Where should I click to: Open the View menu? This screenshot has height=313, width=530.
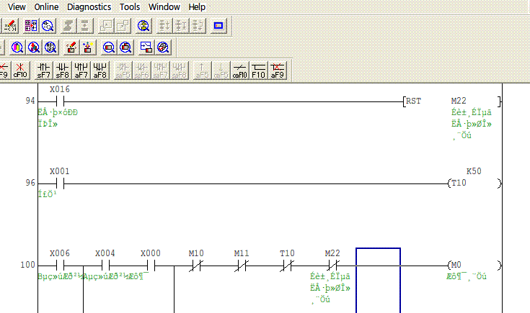click(17, 6)
